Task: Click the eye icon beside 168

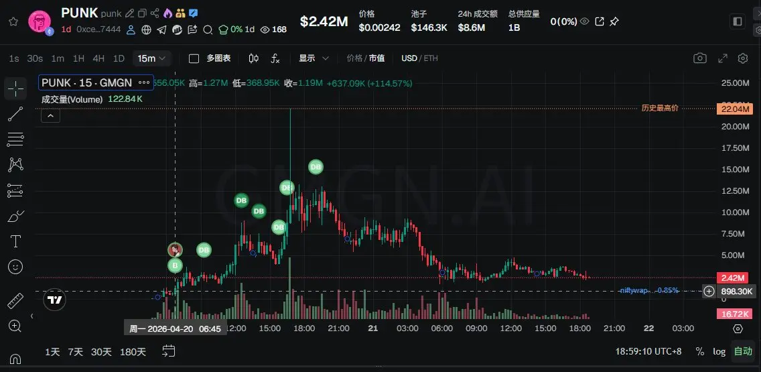Action: point(265,29)
